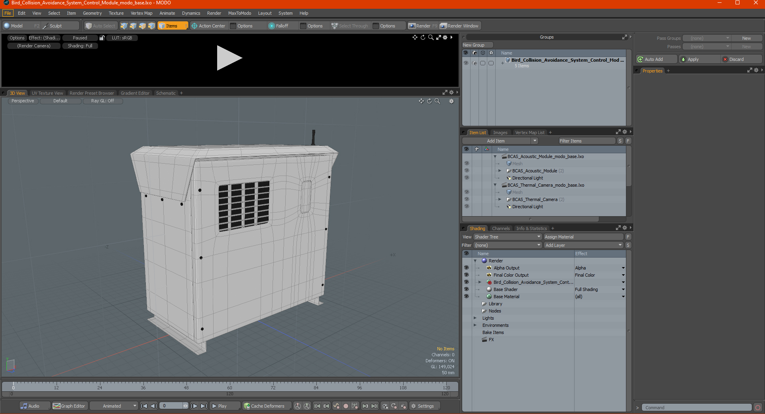Select Materials selection mode cube icon

click(151, 26)
